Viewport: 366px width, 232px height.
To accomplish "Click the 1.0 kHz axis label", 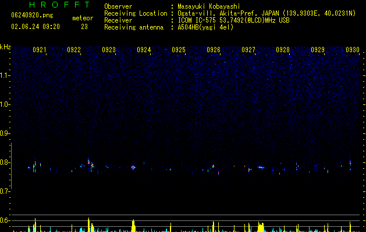I will point(5,104).
